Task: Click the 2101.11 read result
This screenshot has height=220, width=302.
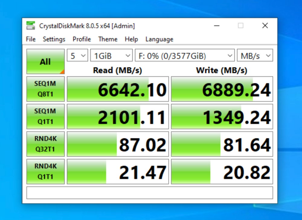Action: (118, 116)
